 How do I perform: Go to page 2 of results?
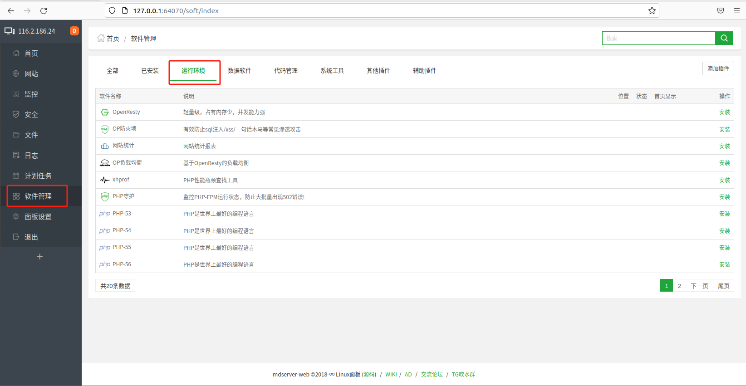(679, 286)
